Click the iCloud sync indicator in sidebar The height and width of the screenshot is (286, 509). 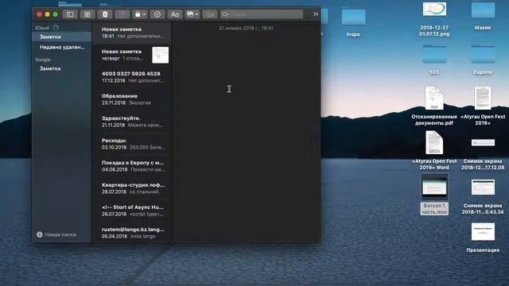pos(56,28)
